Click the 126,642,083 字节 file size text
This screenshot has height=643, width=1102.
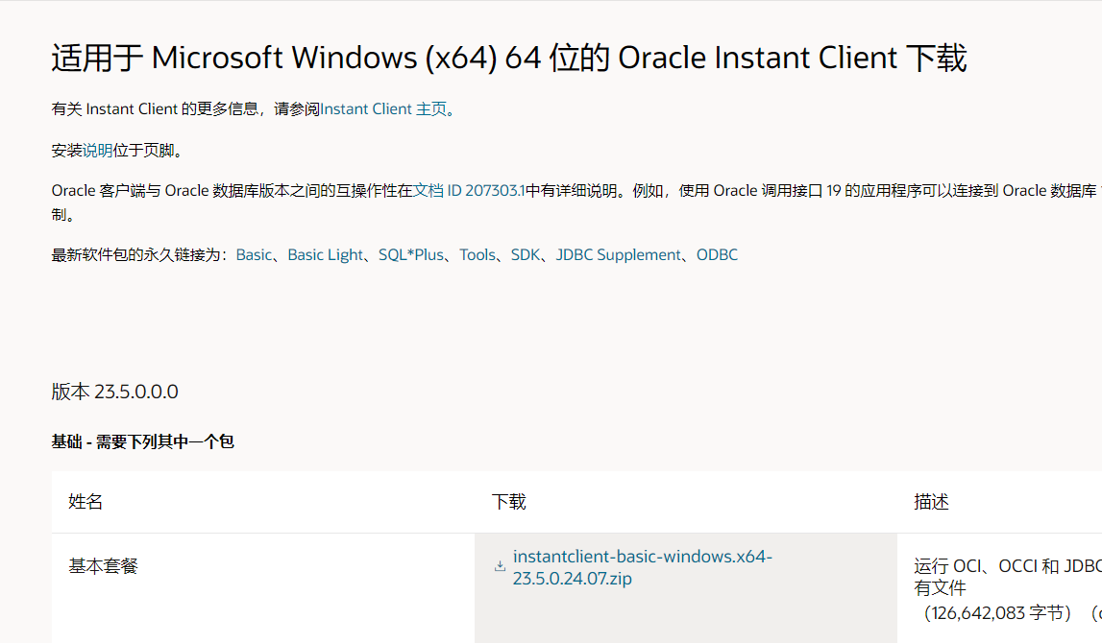(x=997, y=613)
